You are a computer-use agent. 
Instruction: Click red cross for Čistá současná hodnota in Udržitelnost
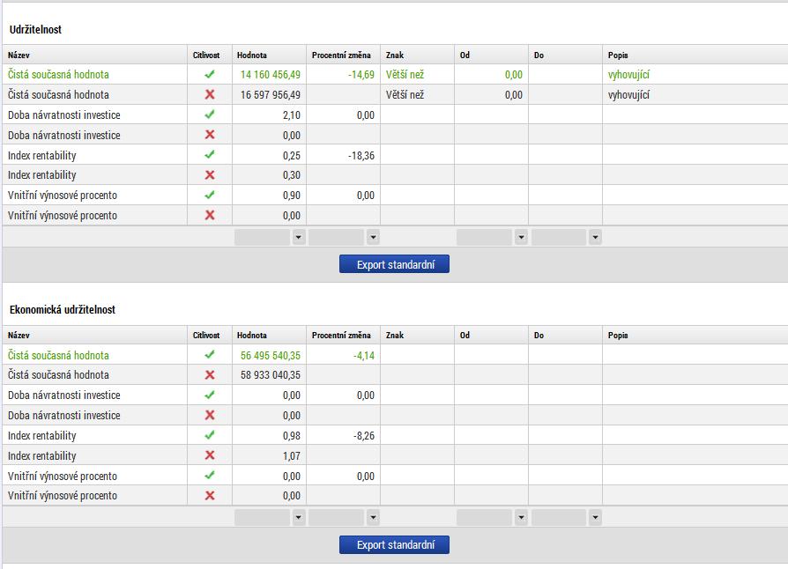210,94
